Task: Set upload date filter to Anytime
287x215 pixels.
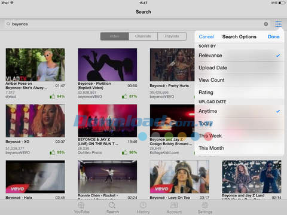Action: click(x=239, y=111)
